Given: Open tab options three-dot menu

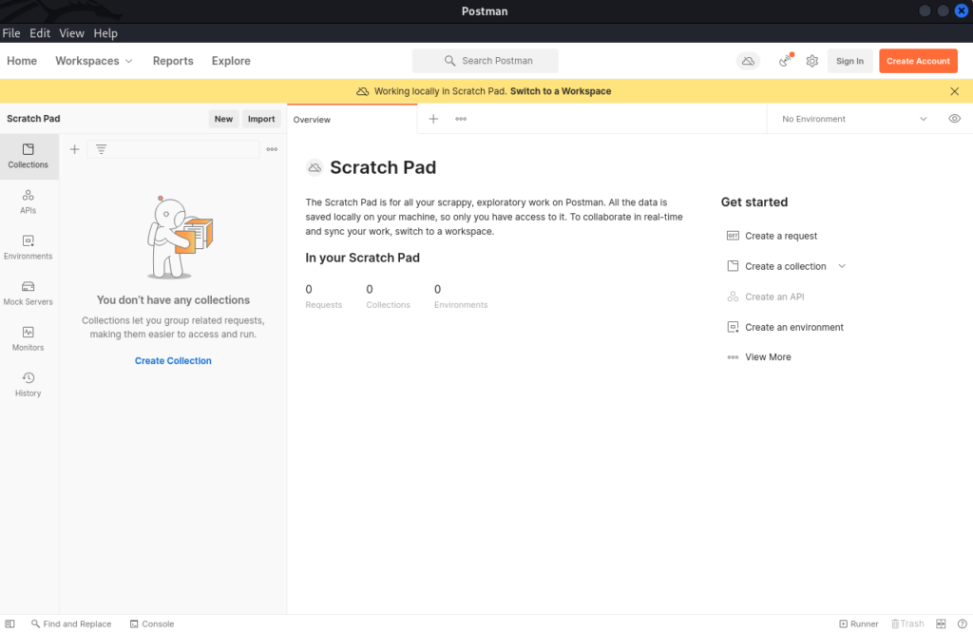Looking at the screenshot, I should 461,119.
